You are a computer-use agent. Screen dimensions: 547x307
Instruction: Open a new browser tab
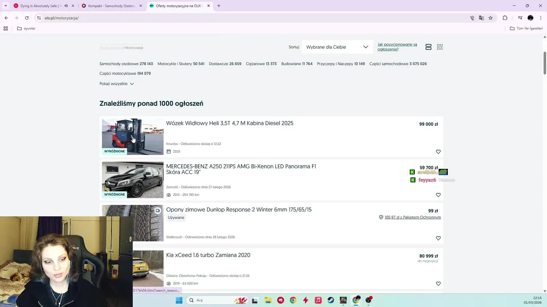point(219,6)
